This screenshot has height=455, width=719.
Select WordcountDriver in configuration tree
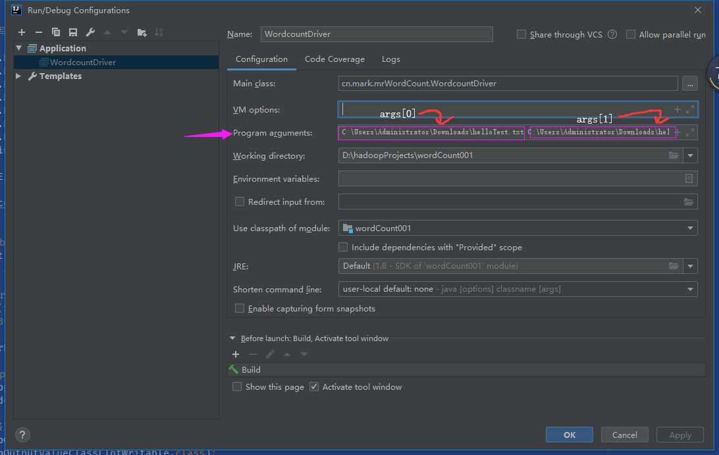pos(116,63)
